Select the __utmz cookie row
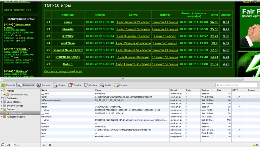This screenshot has width=260, height=147. pyautogui.click(x=150, y=120)
